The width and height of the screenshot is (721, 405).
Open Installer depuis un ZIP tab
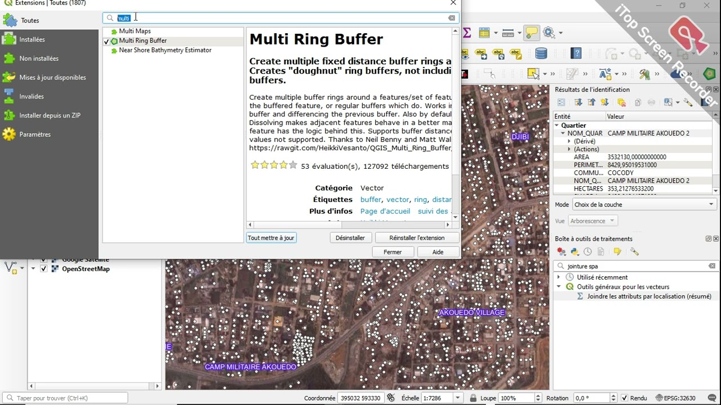pos(50,115)
